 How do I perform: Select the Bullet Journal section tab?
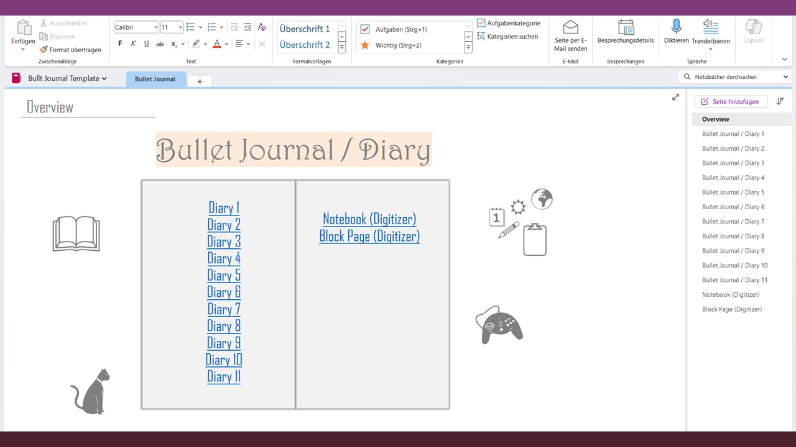click(155, 79)
